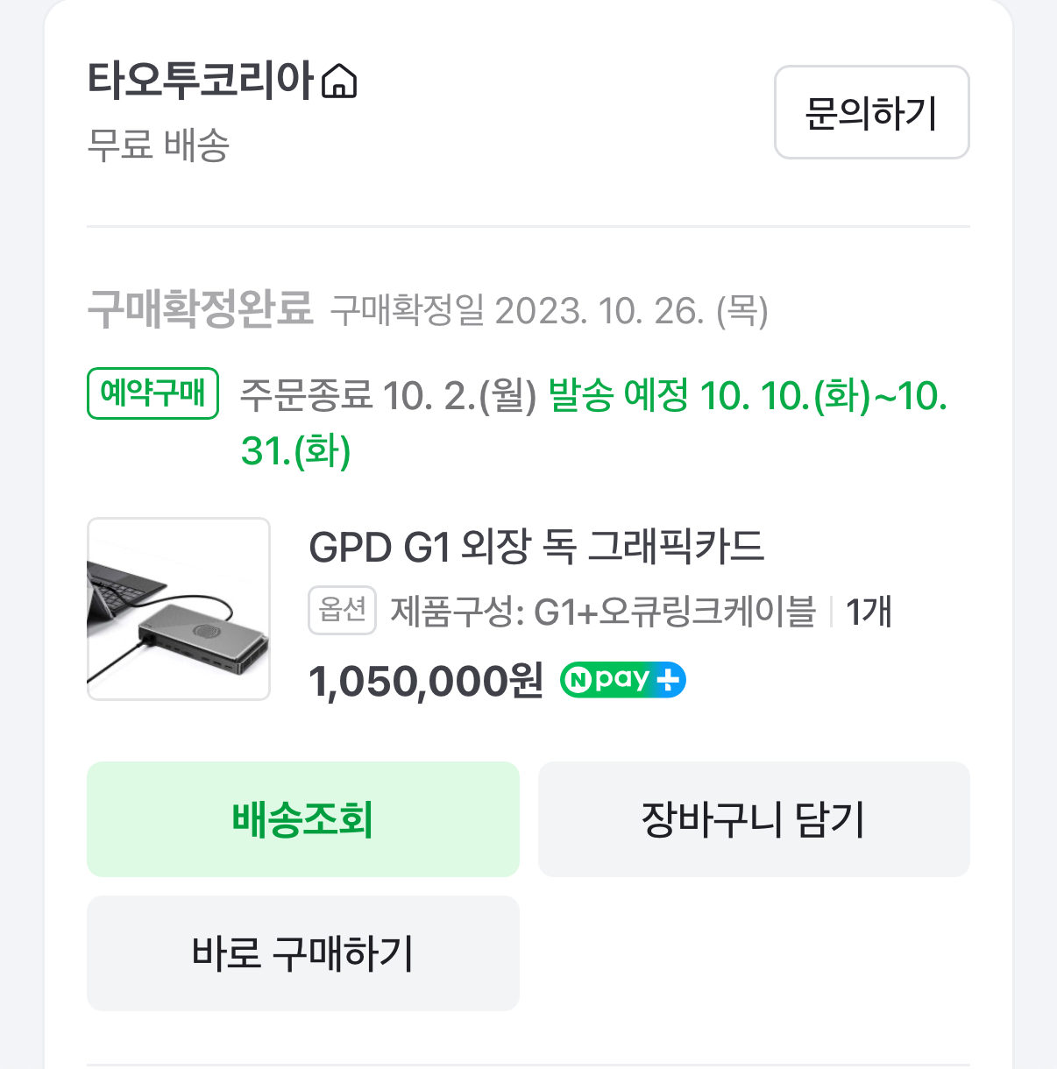Click the 무료 배송 shipping label
The height and width of the screenshot is (1069, 1057).
pyautogui.click(x=159, y=145)
